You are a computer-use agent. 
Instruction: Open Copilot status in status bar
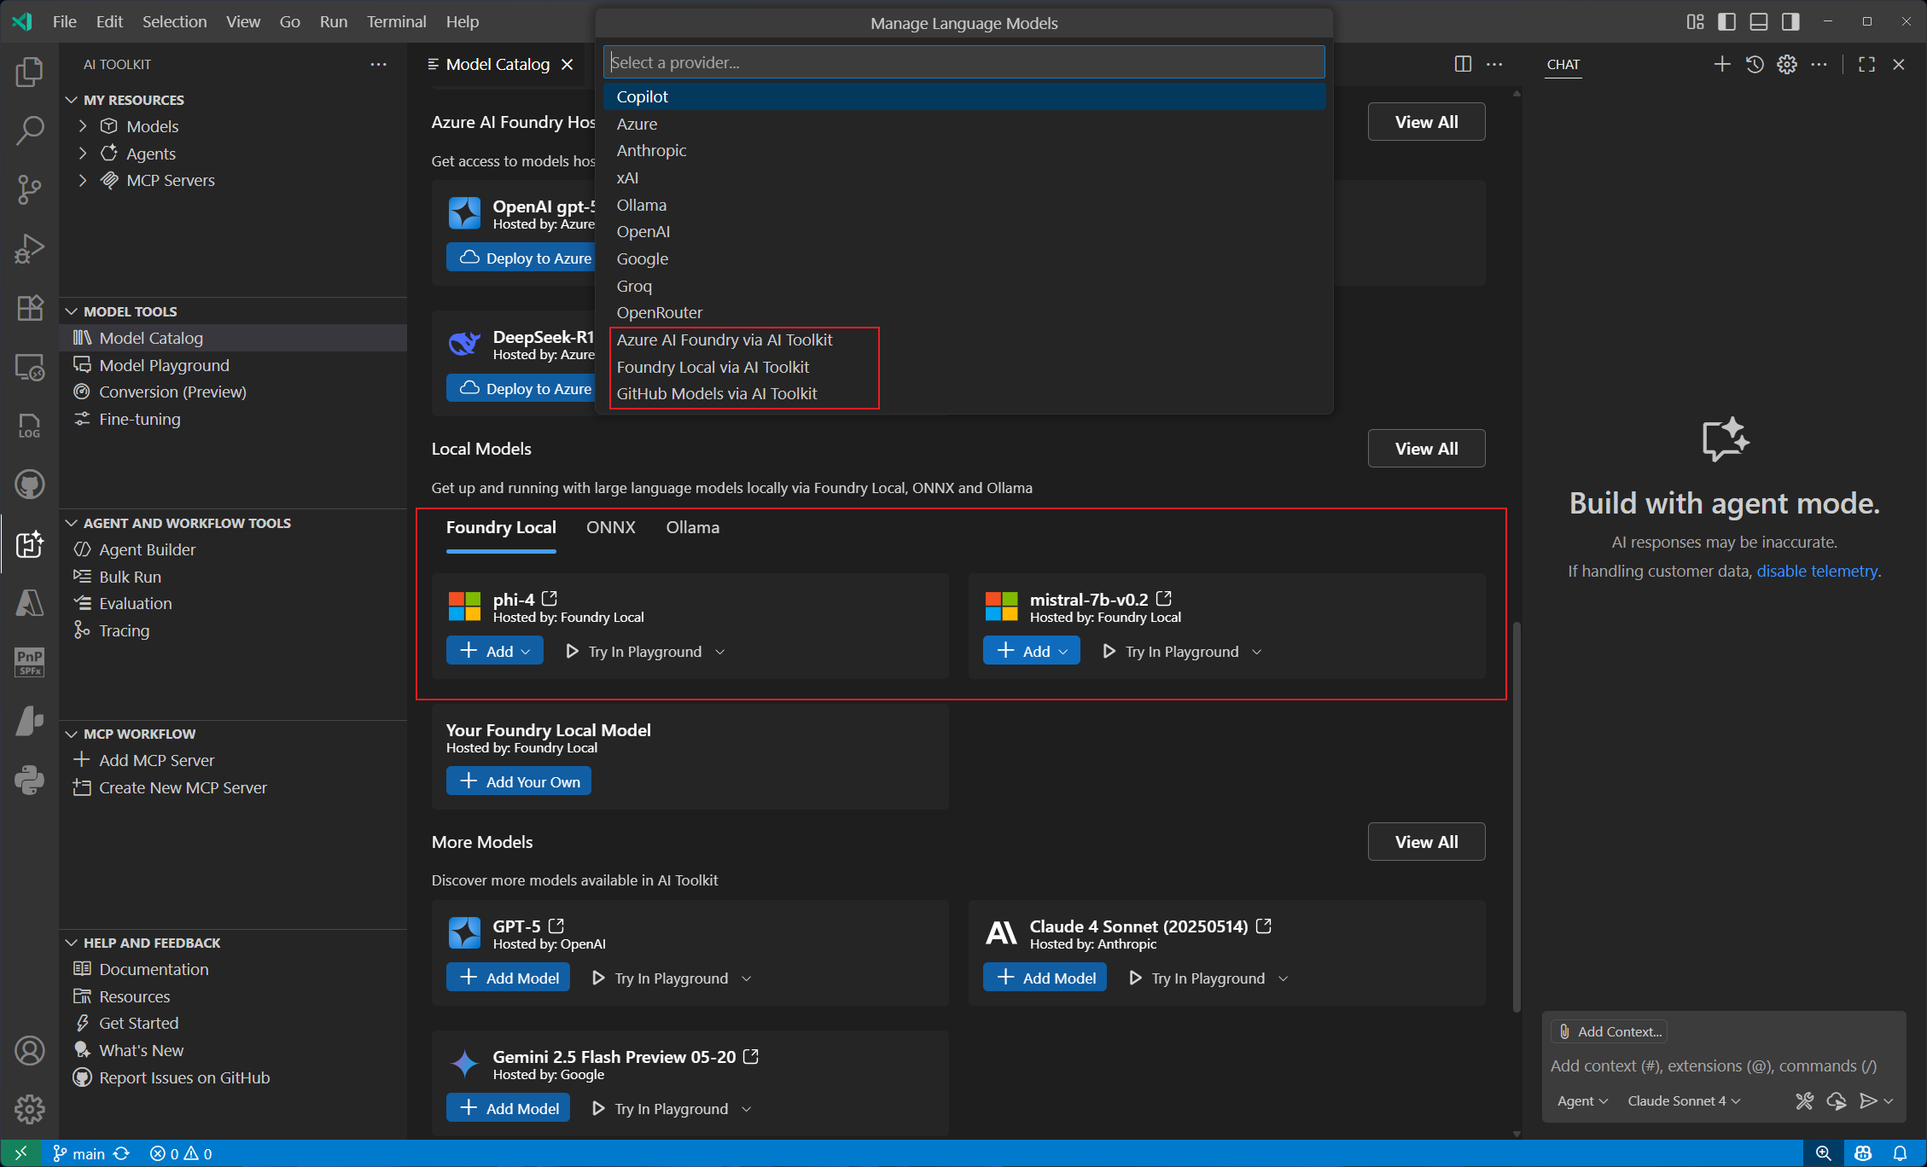coord(1863,1153)
